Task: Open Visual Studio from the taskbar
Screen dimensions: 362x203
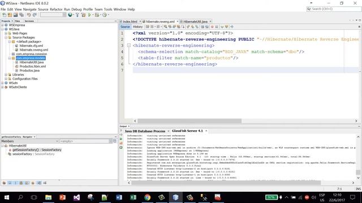Action: [x=76, y=197]
